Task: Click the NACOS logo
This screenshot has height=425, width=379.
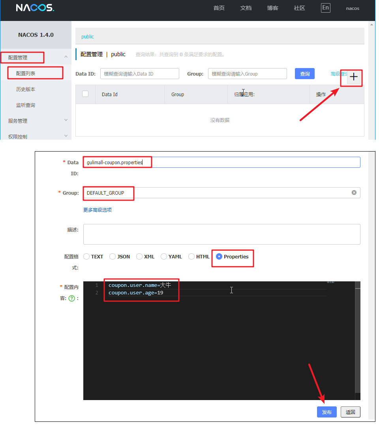Action: 35,8
